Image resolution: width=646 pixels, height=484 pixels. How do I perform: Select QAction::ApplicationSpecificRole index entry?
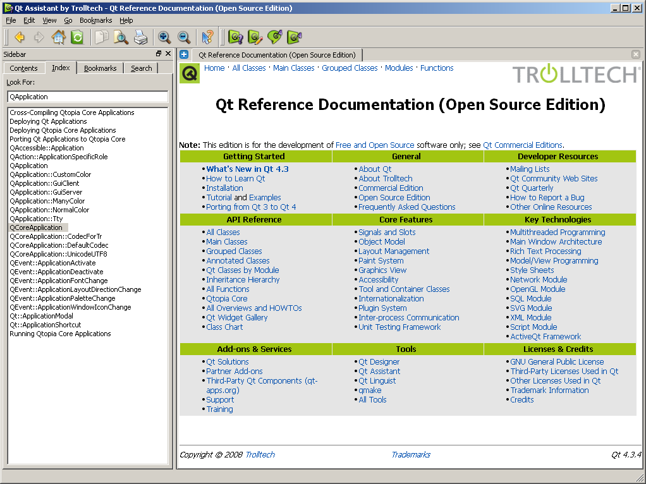click(x=59, y=157)
